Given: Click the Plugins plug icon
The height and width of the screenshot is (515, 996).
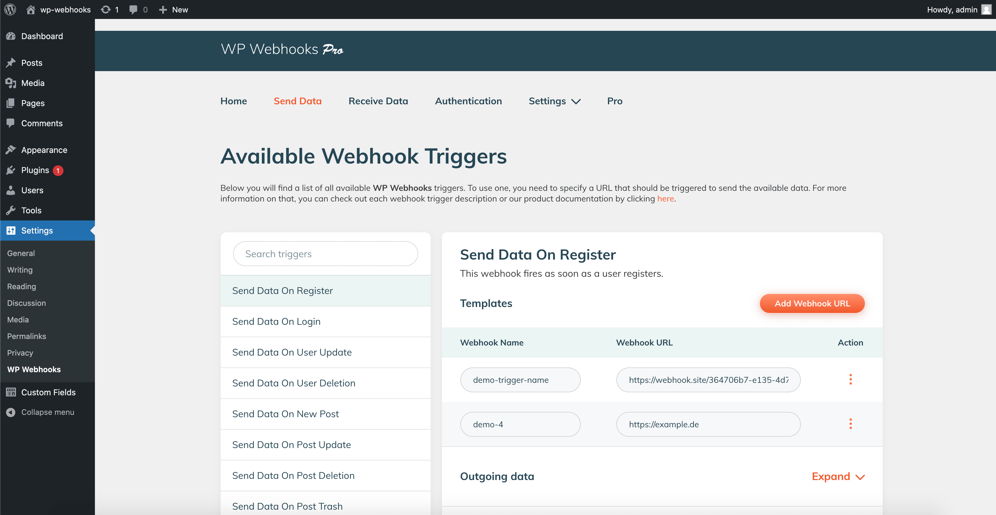Looking at the screenshot, I should (x=11, y=170).
